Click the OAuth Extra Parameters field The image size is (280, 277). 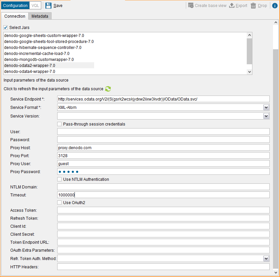[x=163, y=250]
